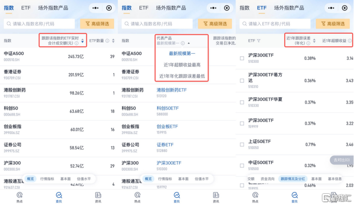The width and height of the screenshot is (354, 205).
Task: Tick checkbox for 中证500ETF
Action: (242, 165)
